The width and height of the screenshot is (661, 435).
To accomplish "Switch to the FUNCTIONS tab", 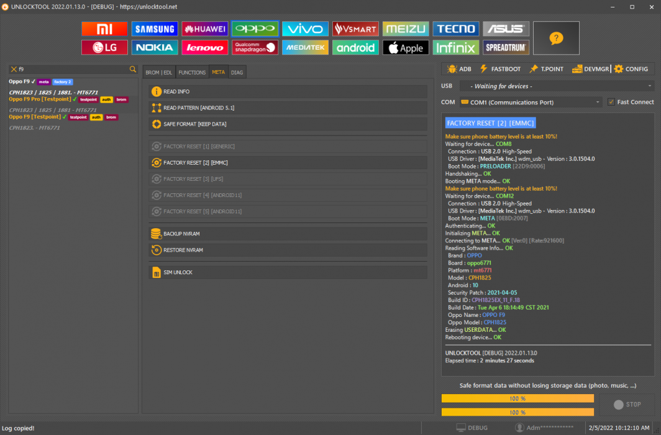I will (x=192, y=73).
